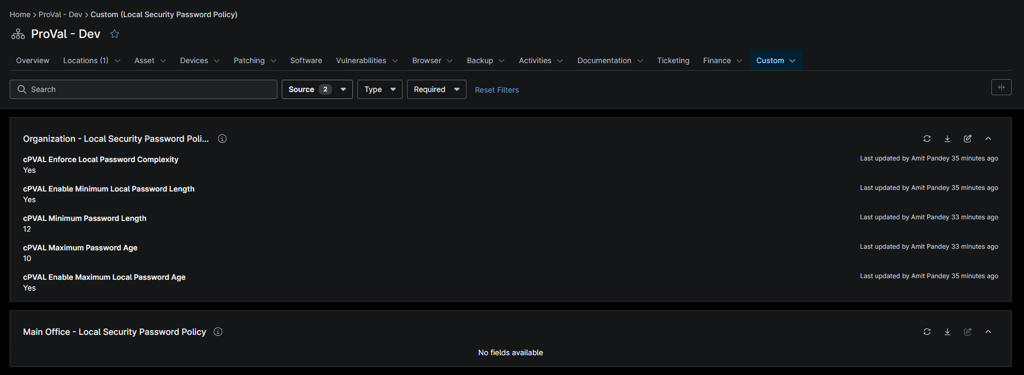Click the Main Office section edit icon
Viewport: 1024px width, 375px height.
coord(968,332)
